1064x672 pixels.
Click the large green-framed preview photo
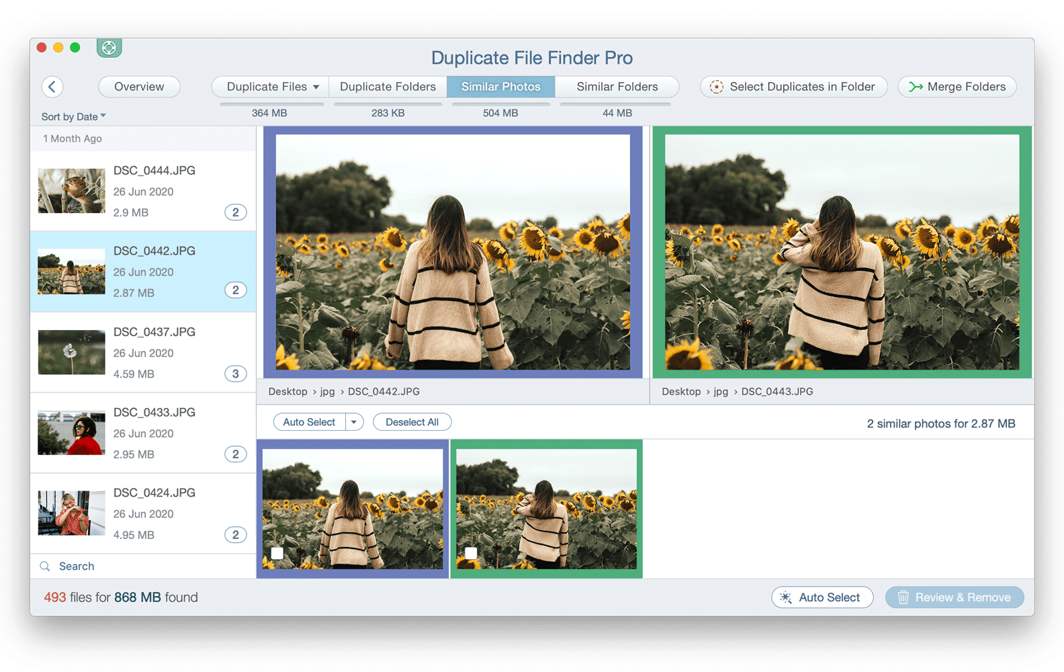842,252
